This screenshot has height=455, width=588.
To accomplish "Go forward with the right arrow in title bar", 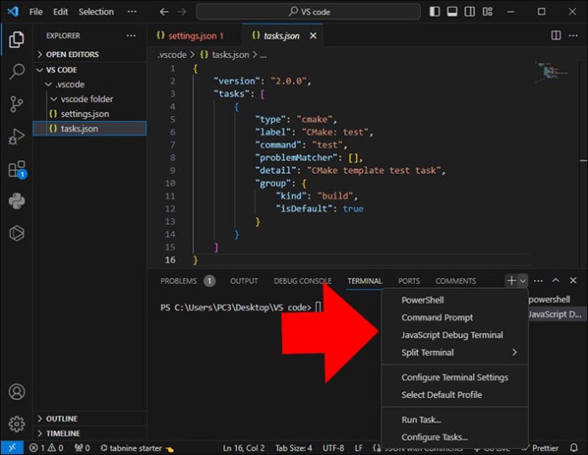I will pyautogui.click(x=182, y=12).
